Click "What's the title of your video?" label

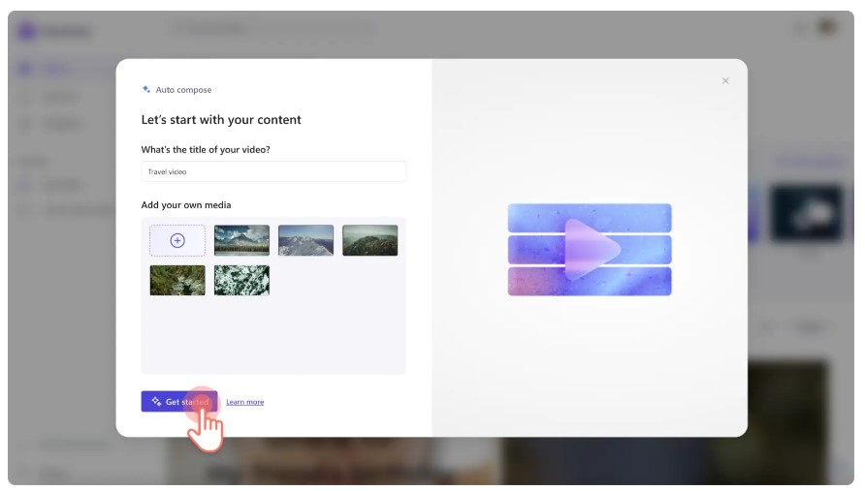point(206,149)
